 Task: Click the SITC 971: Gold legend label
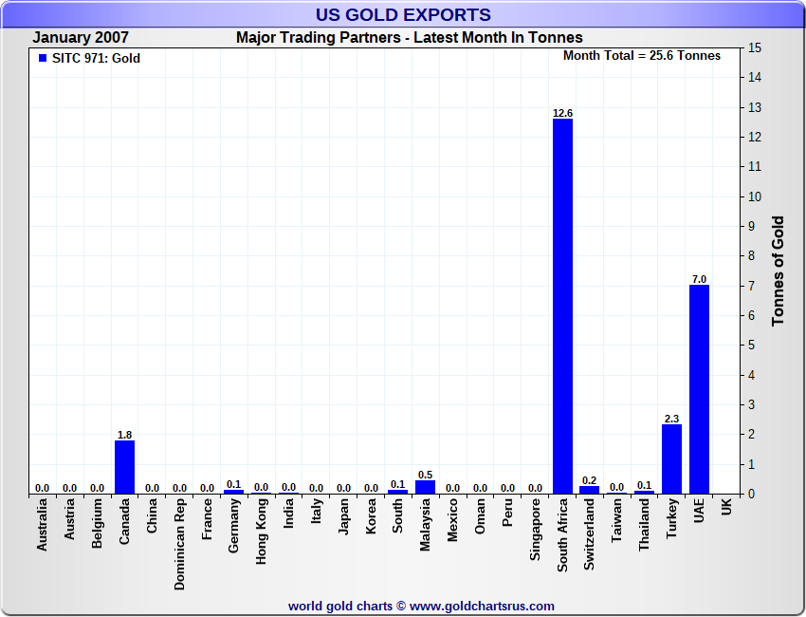96,58
